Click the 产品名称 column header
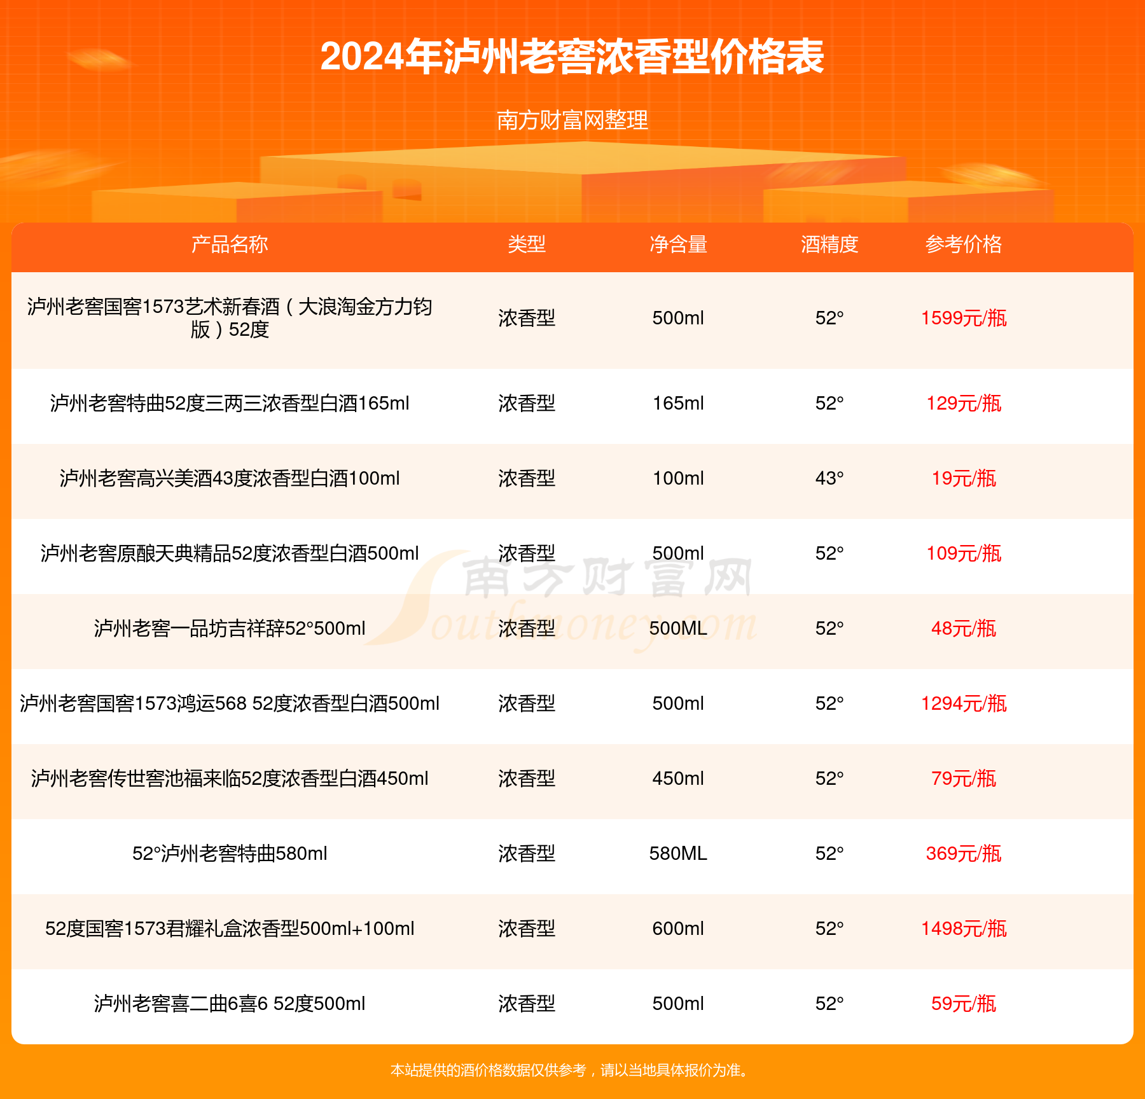The height and width of the screenshot is (1099, 1145). click(230, 244)
